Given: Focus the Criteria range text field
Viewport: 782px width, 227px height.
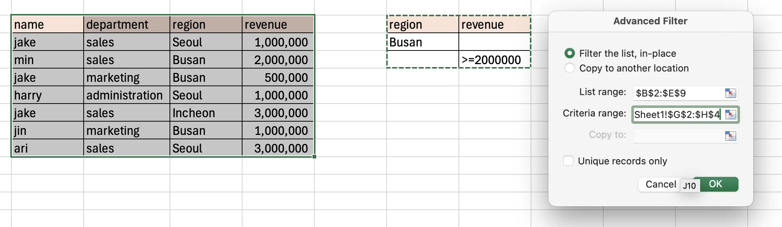Looking at the screenshot, I should (x=677, y=115).
